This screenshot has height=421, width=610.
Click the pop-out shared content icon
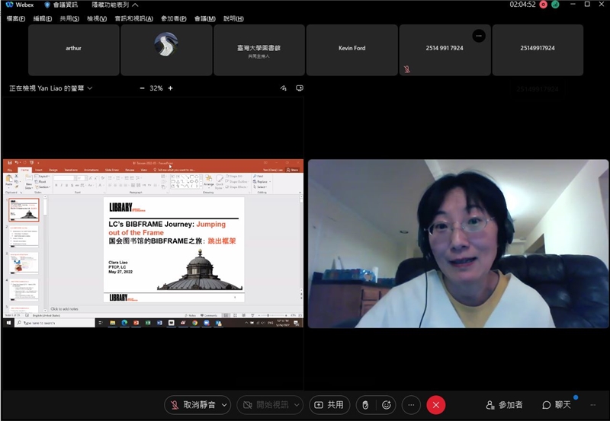pyautogui.click(x=300, y=88)
